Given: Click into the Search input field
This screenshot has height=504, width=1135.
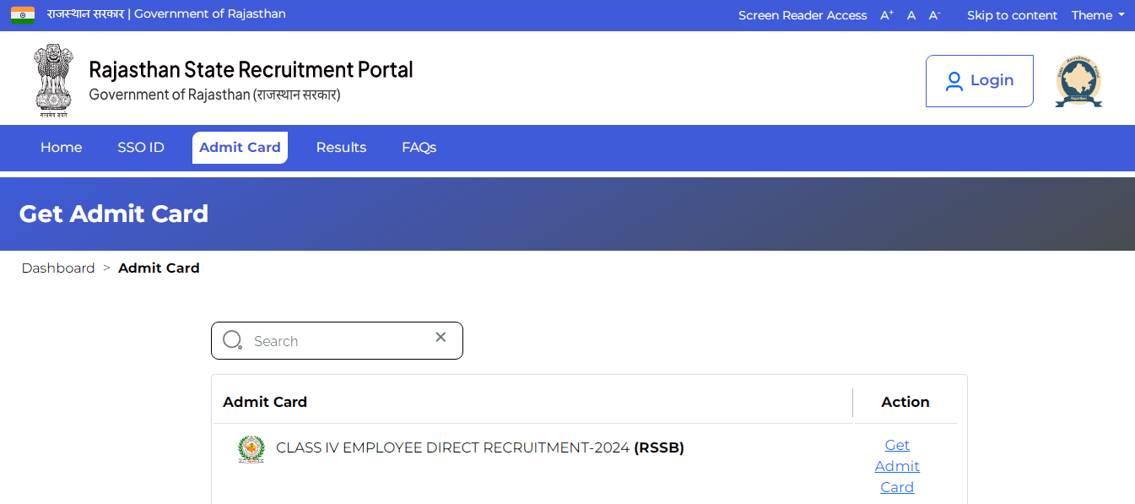Looking at the screenshot, I should 337,340.
